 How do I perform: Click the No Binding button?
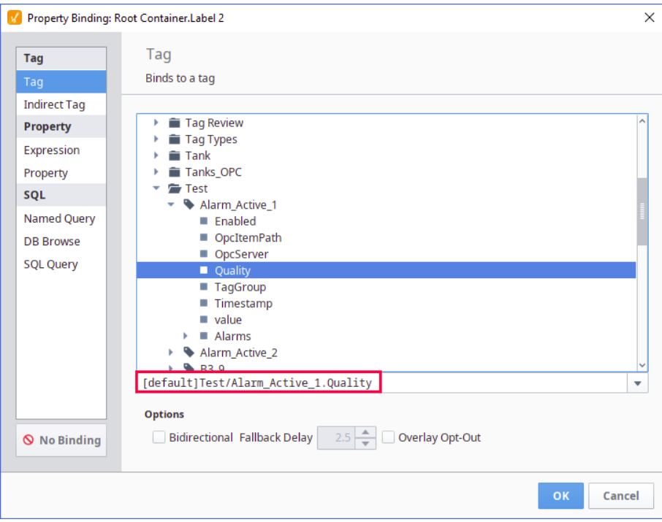click(x=61, y=440)
